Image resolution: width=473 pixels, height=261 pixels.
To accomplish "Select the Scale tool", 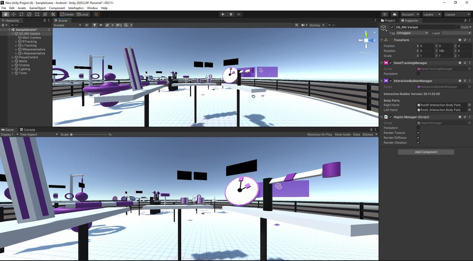I will pos(29,14).
